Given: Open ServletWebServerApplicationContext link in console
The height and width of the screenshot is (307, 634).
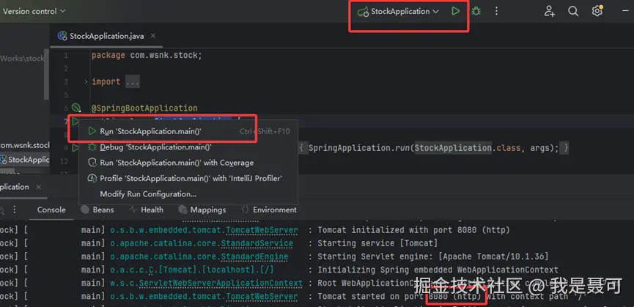Looking at the screenshot, I should (221, 283).
